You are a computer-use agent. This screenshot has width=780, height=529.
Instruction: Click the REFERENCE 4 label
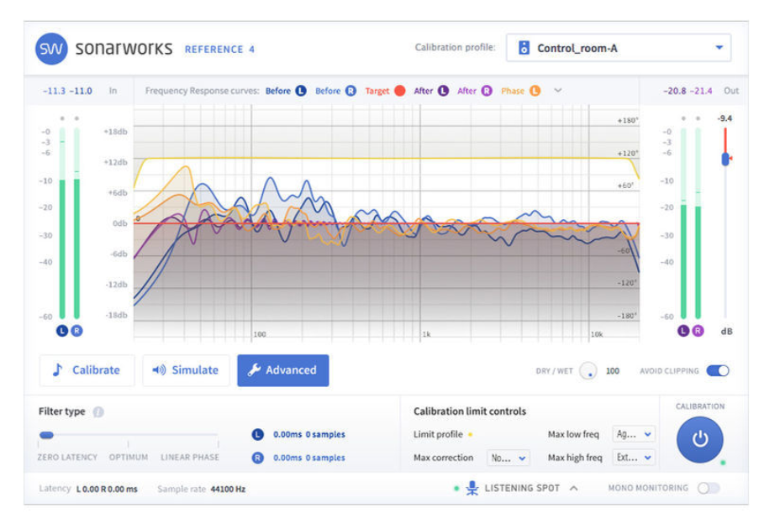(x=219, y=50)
